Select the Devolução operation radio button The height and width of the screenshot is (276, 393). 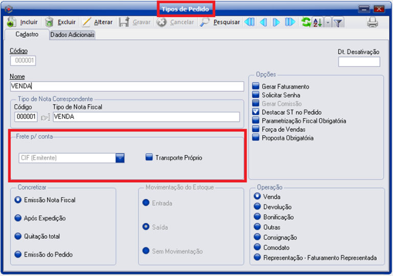point(257,207)
